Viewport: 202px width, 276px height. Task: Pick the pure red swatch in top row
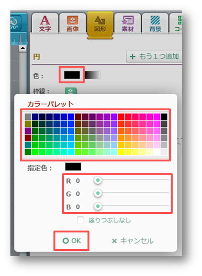[121, 116]
